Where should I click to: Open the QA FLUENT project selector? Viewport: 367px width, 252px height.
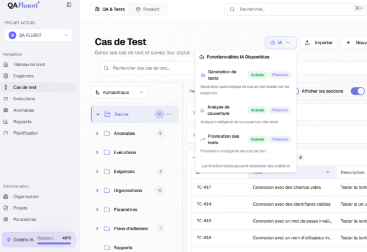[x=38, y=35]
